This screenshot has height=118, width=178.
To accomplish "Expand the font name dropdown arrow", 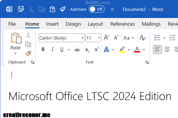I will (x=83, y=38).
